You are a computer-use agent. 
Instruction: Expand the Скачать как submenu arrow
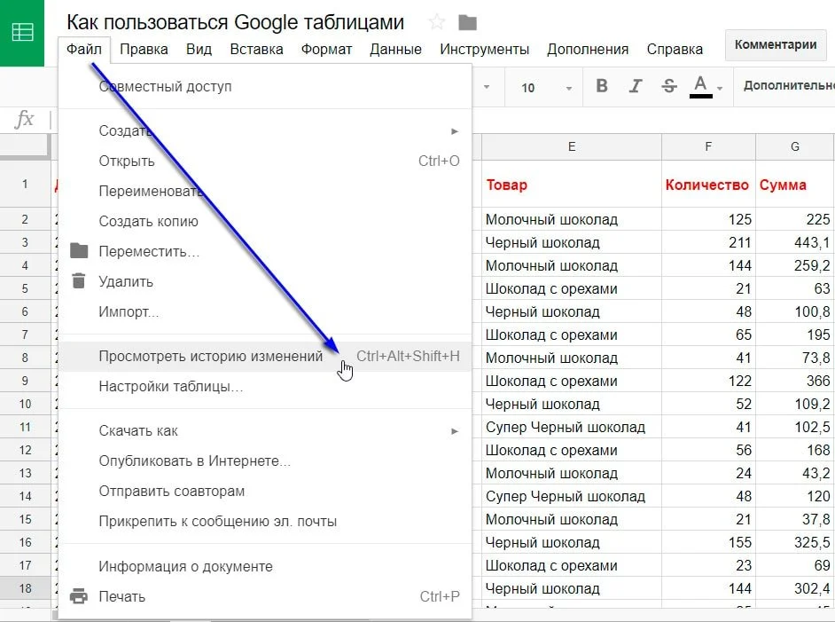(x=454, y=431)
